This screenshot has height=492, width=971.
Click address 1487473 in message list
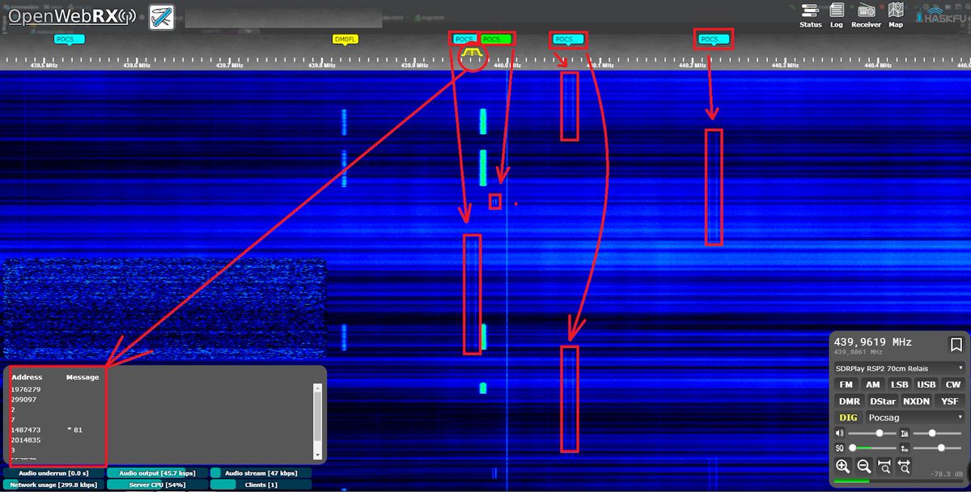point(26,430)
